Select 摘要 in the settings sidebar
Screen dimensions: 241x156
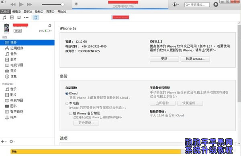point(27,42)
